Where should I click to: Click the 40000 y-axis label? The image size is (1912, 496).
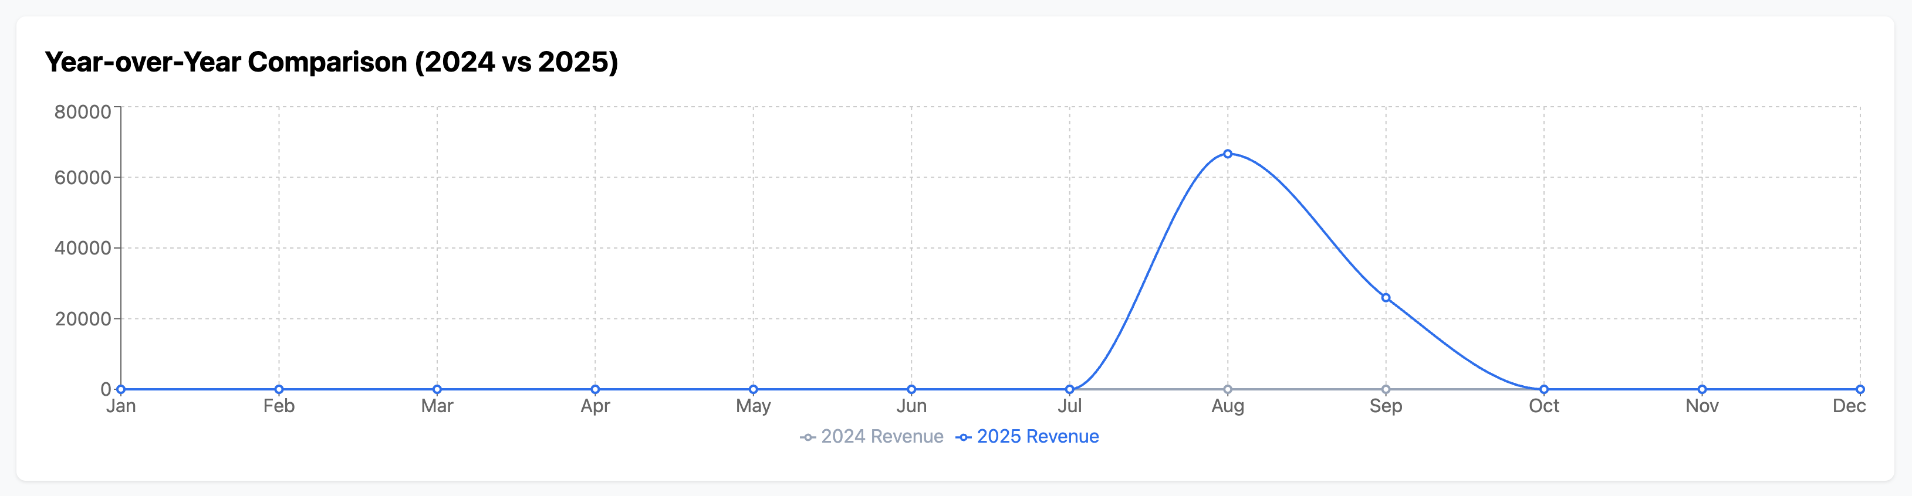coord(82,249)
